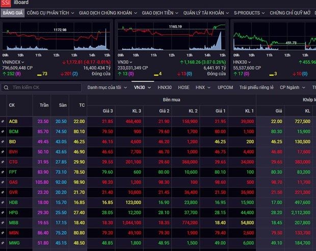Open BCM stock symbol
This screenshot has height=251, width=316.
(x=13, y=132)
